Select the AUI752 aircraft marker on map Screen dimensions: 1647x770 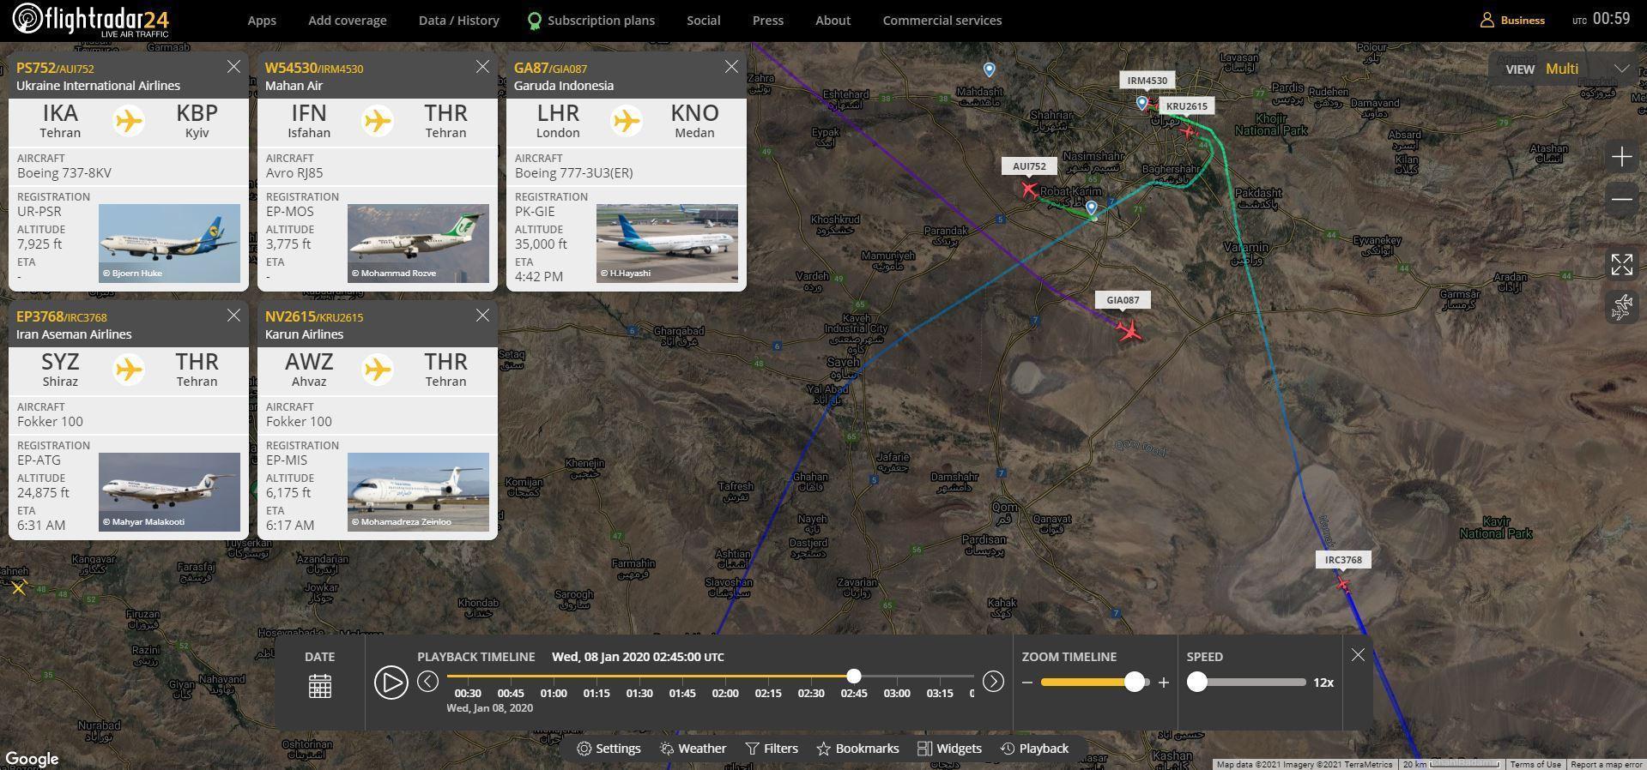tap(1030, 189)
